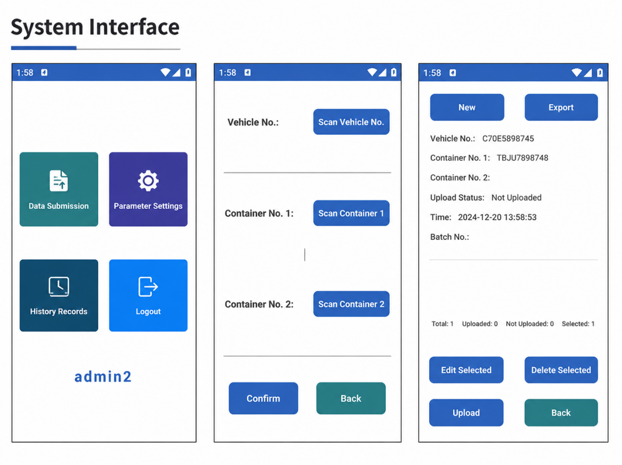622x465 pixels.
Task: Tap the cellular signal icon on the scan screen
Action: coord(383,73)
